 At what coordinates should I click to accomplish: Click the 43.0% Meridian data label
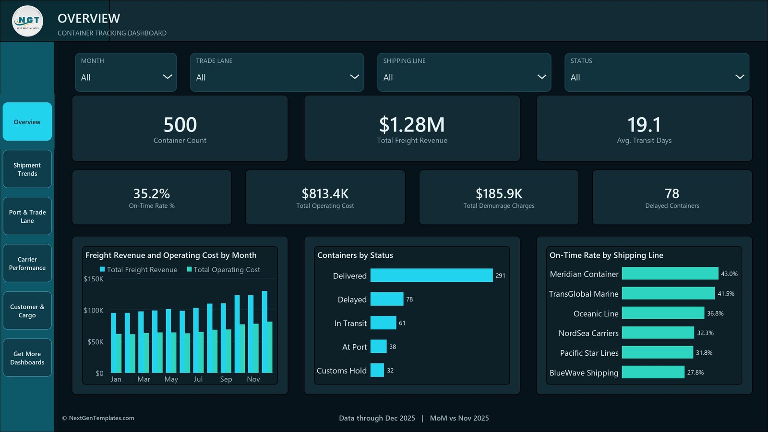click(729, 274)
